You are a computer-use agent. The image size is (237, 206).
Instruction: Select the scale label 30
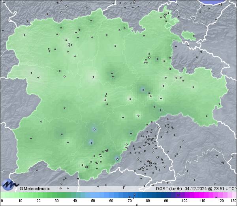[x=56, y=201]
